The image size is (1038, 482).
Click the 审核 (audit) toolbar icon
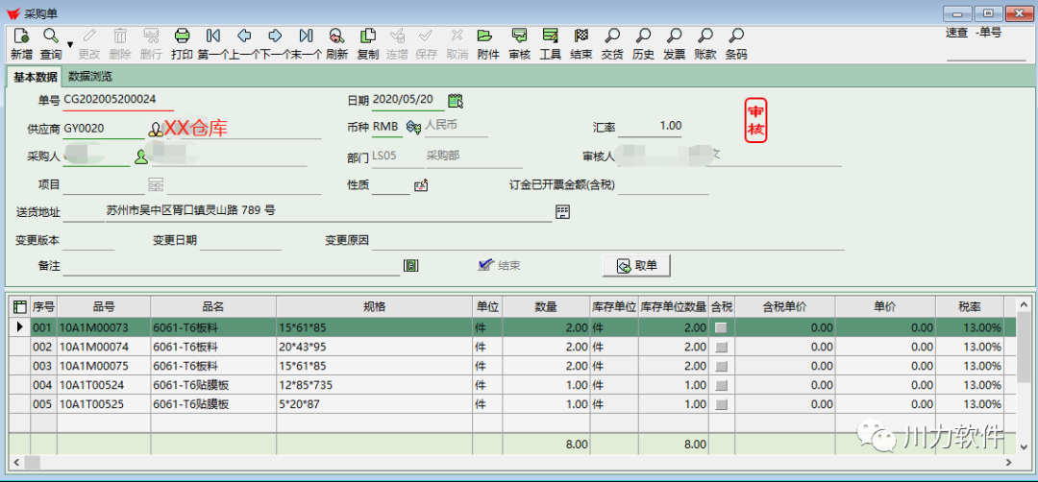pos(519,42)
